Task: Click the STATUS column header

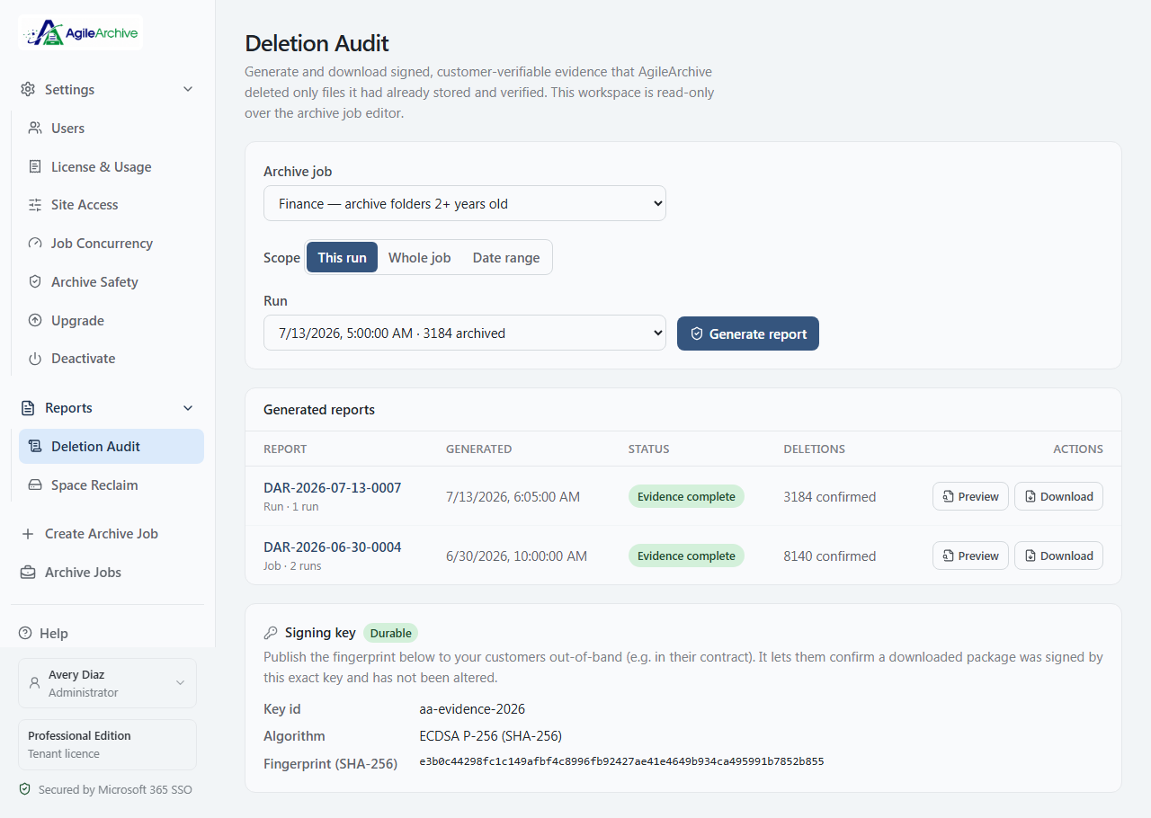Action: pyautogui.click(x=648, y=449)
